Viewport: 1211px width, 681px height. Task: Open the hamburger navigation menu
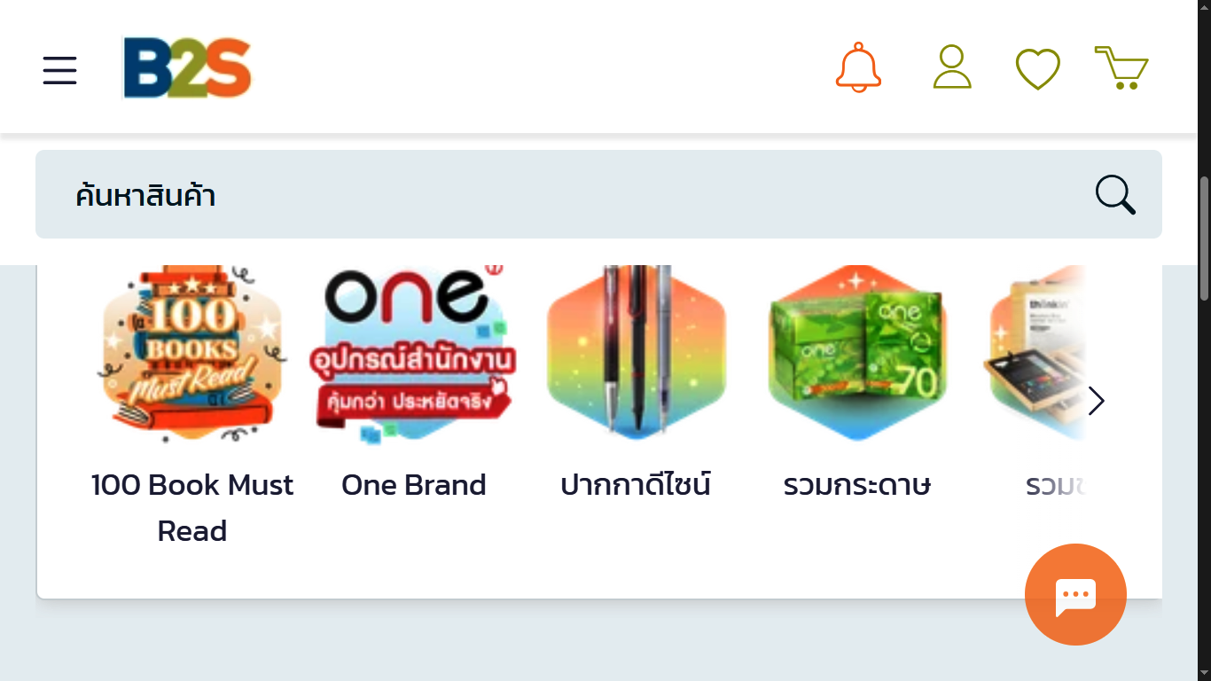click(59, 69)
